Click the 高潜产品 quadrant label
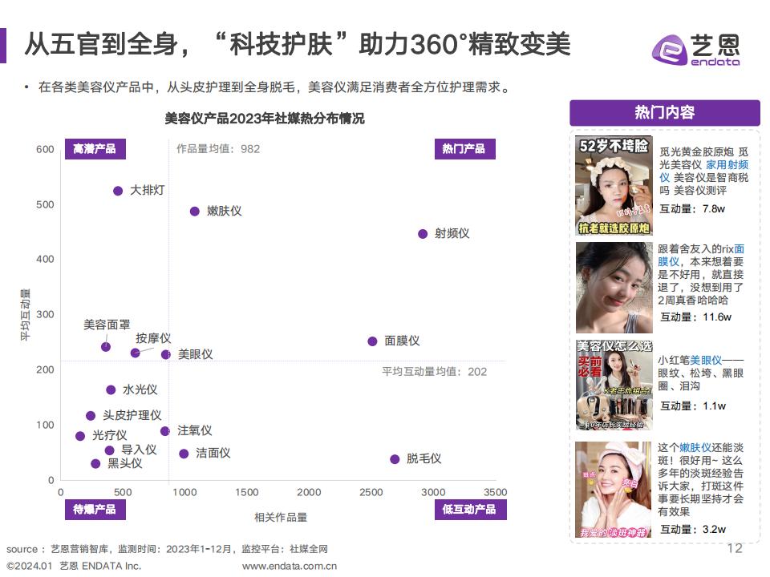Screen dimensions: 770x577 [94, 149]
